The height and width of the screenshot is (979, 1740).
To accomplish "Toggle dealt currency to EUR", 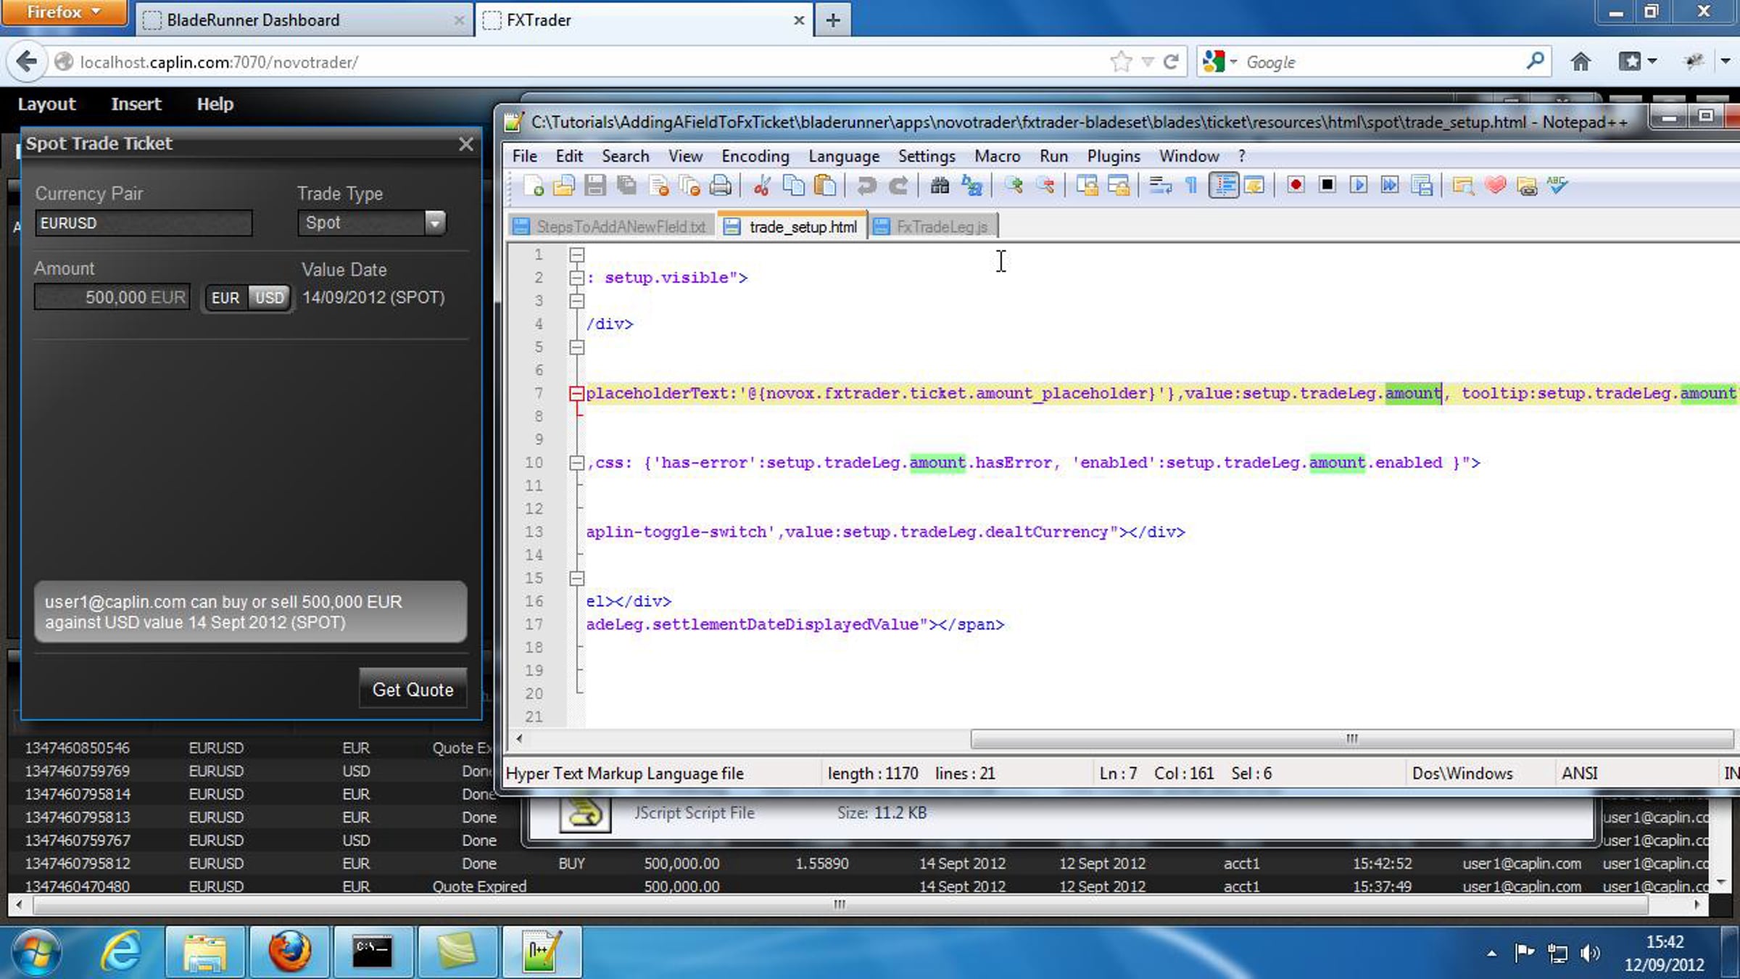I will tap(225, 297).
